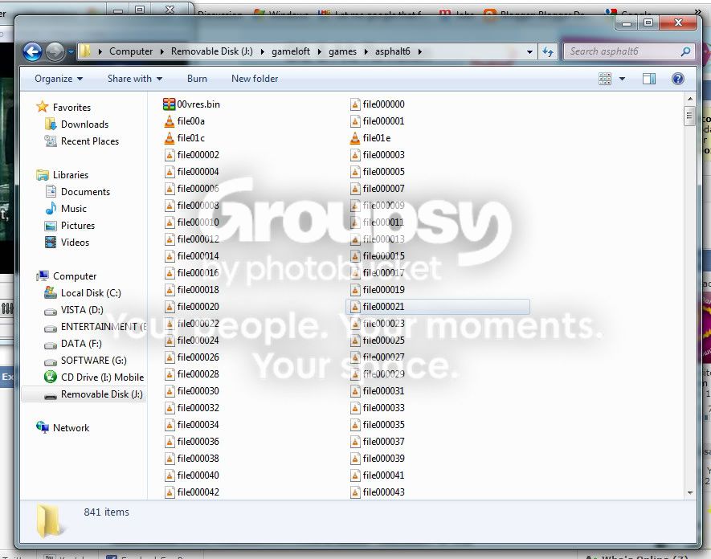The image size is (711, 559).
Task: Select file000031 by its name
Action: pyautogui.click(x=383, y=391)
